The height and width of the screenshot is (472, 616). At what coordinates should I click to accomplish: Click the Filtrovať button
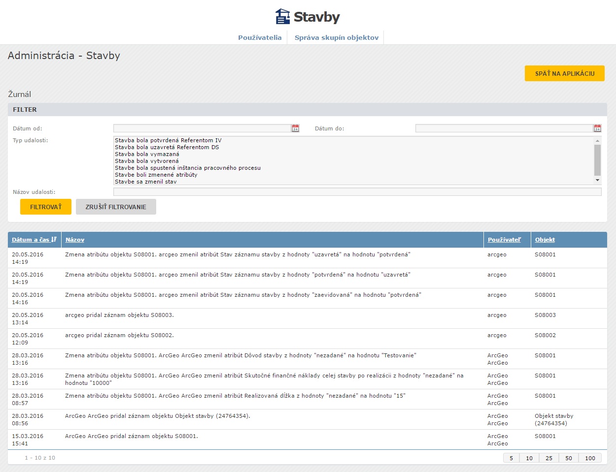(x=46, y=207)
